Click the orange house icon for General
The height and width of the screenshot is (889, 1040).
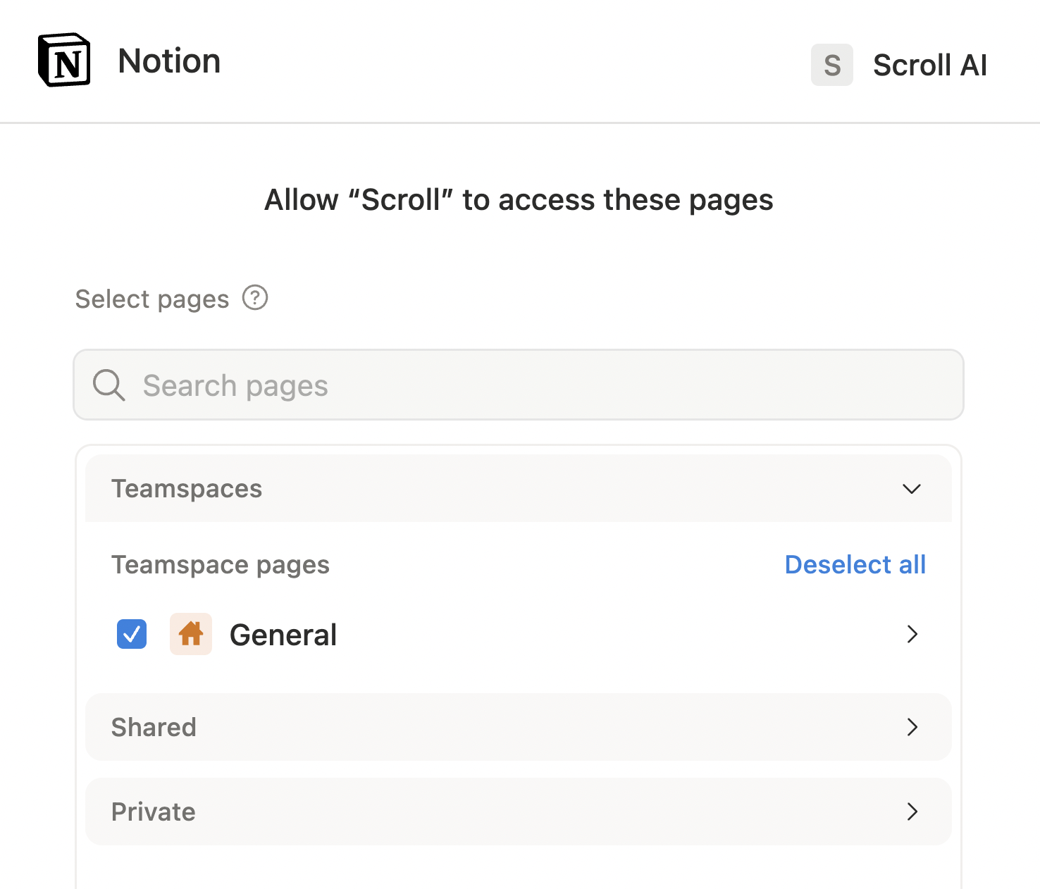pos(191,634)
